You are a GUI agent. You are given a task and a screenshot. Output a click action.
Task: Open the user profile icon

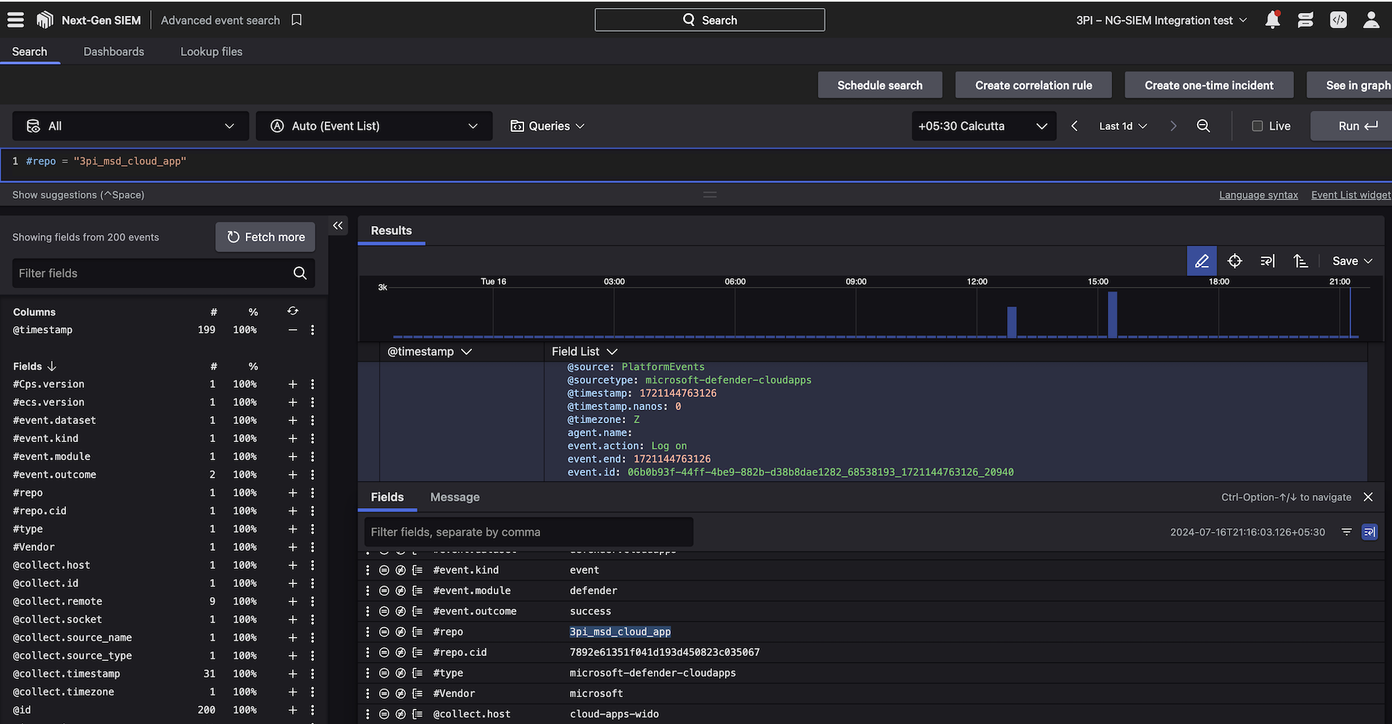pyautogui.click(x=1370, y=20)
